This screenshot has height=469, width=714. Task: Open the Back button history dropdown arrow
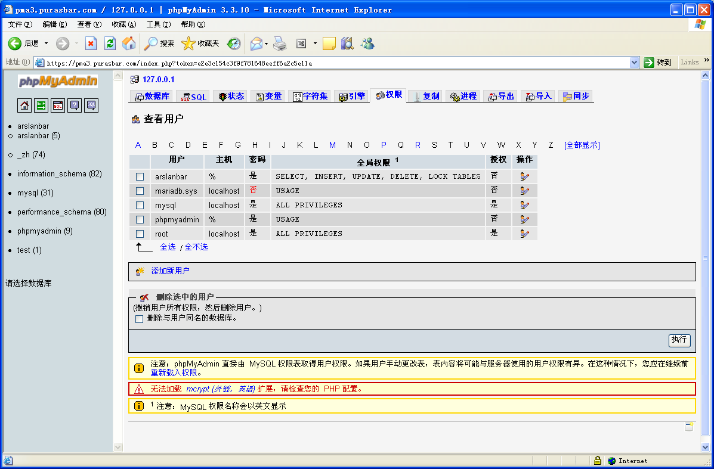(46, 44)
